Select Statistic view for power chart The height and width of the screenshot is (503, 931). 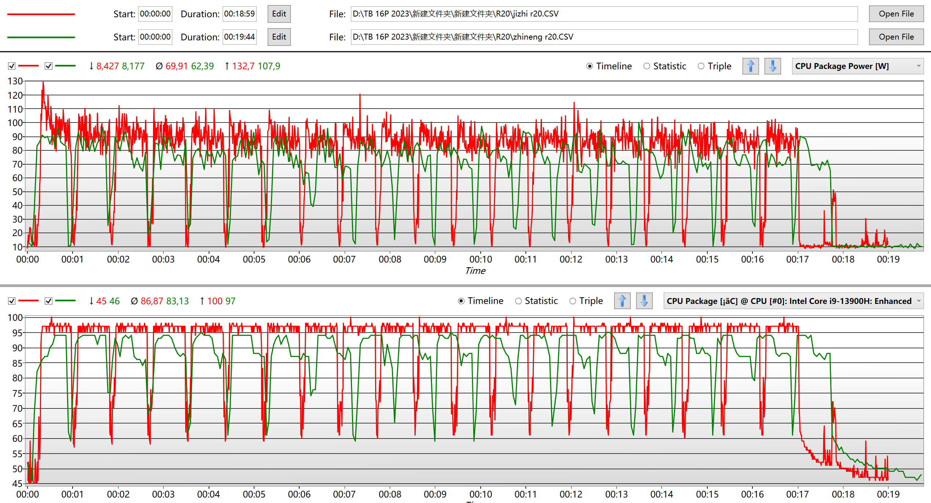[x=647, y=66]
